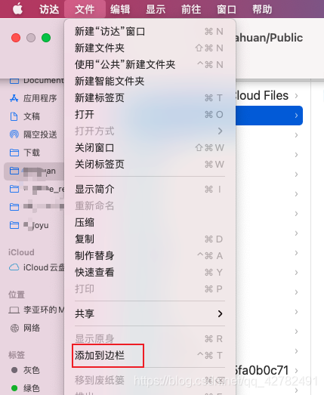Click the Mac laptop icon under 位置
Viewport: 324px width, 395px height.
point(14,310)
